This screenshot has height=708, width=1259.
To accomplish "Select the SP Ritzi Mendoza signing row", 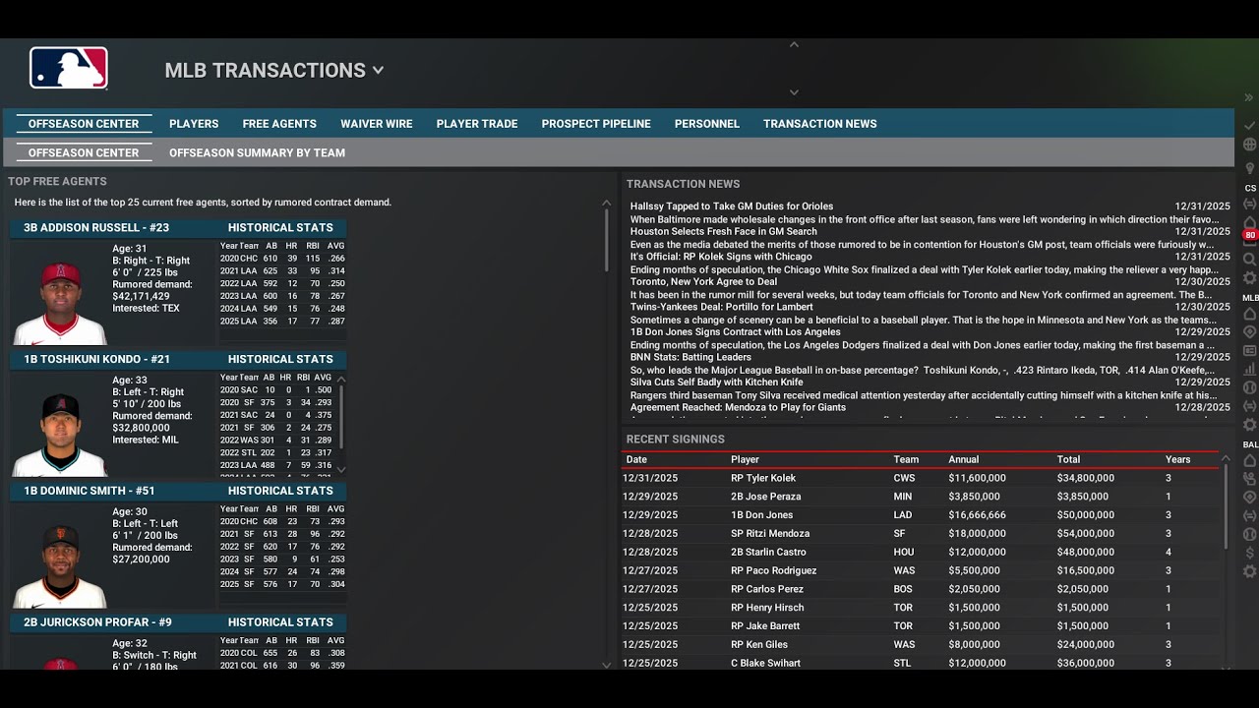I will tap(921, 534).
